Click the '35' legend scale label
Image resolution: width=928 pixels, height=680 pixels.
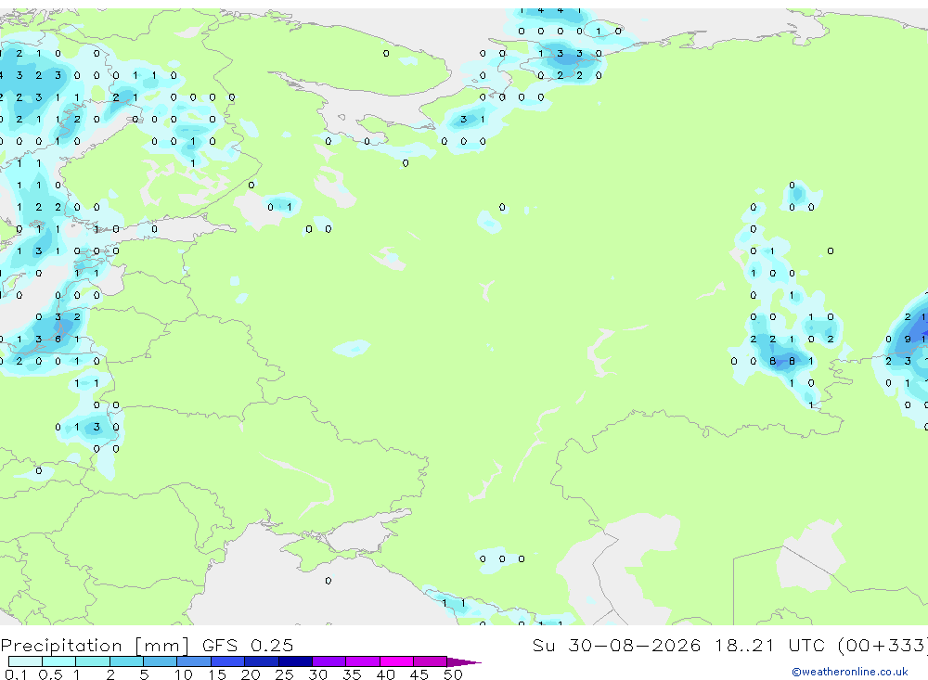coord(352,674)
